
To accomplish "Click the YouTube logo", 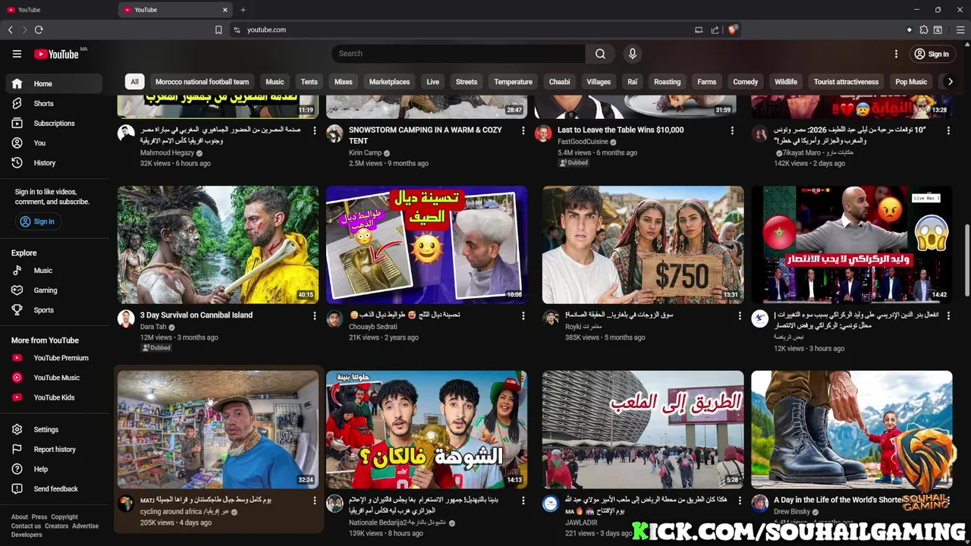I will coord(57,54).
